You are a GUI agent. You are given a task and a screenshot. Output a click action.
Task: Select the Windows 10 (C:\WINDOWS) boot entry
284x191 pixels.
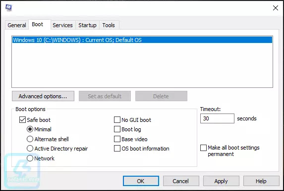[142, 40]
